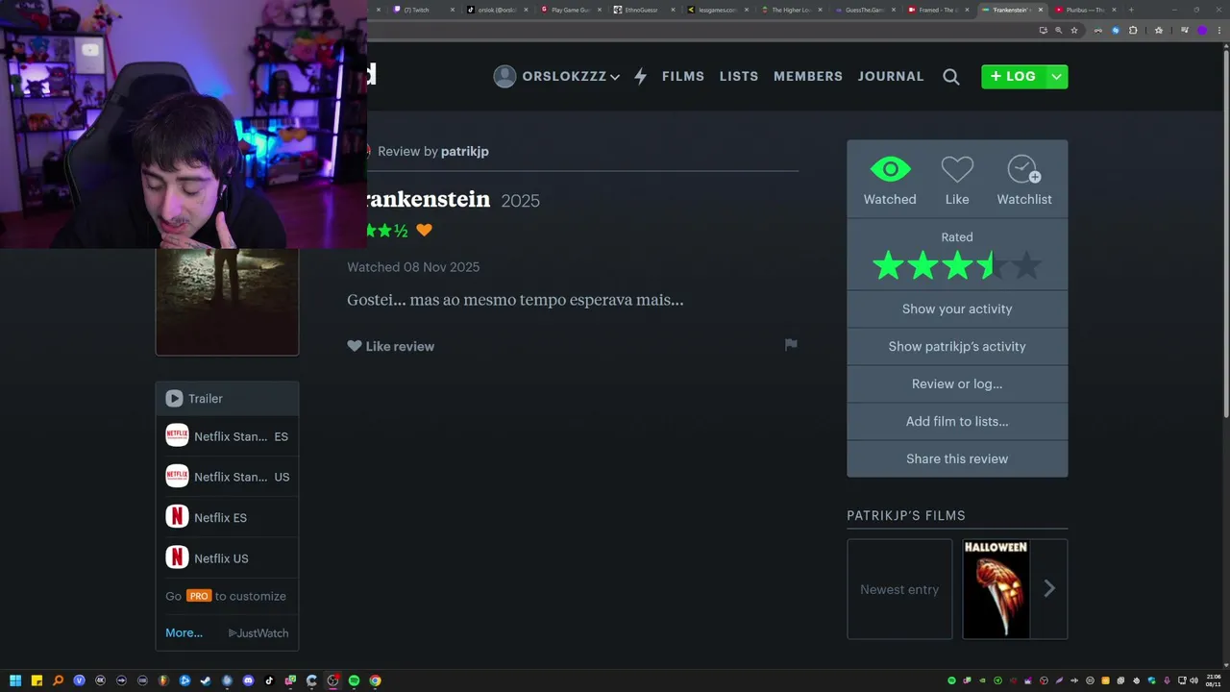Click More... streaming services link
The height and width of the screenshot is (692, 1230).
tap(184, 632)
